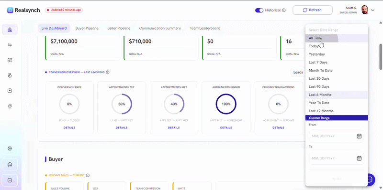Select Today date range
This screenshot has width=383, height=190.
click(337, 46)
